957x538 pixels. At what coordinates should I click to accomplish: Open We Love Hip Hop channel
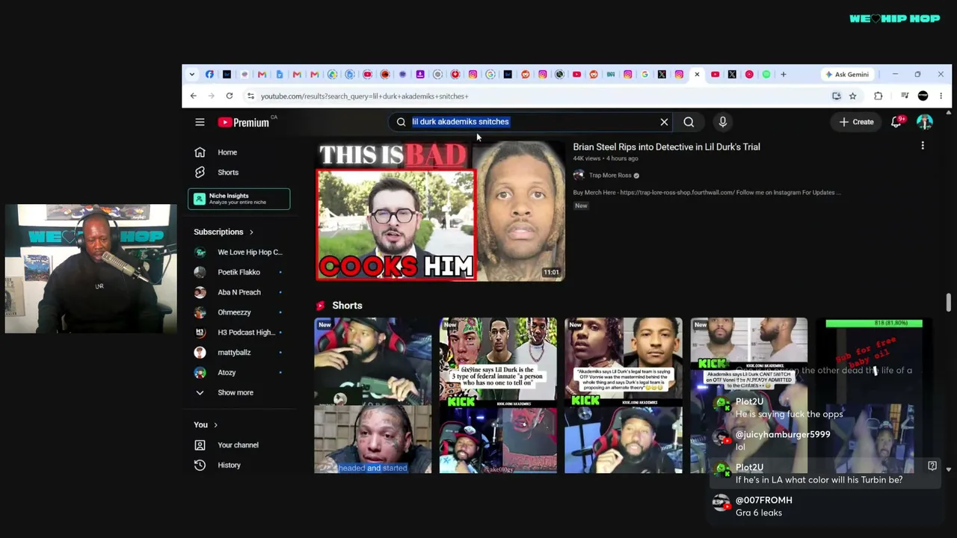[239, 252]
